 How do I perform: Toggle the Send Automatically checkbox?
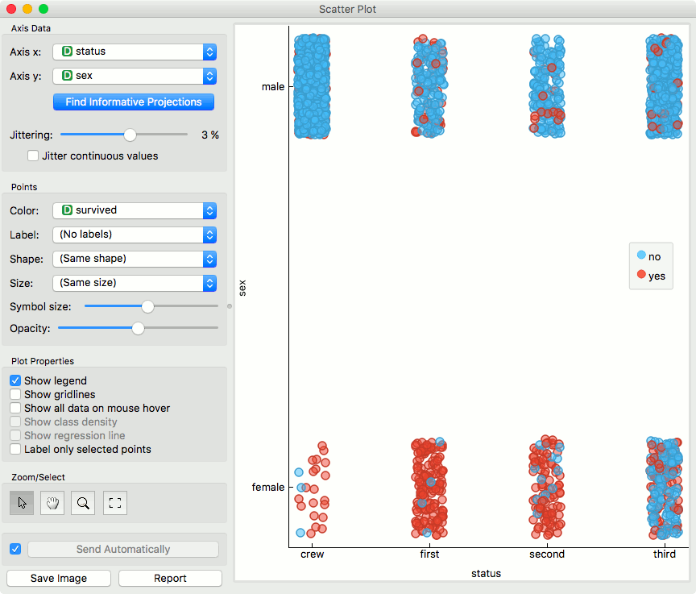pos(15,549)
